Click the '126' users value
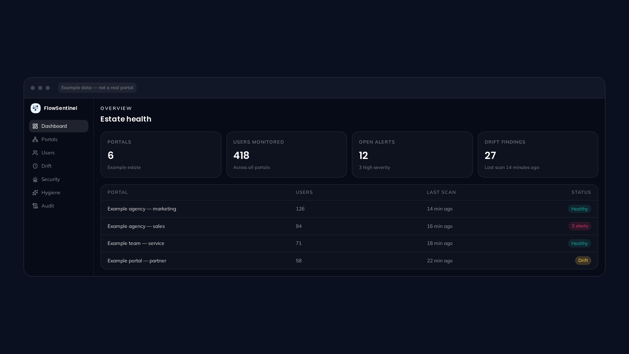Image resolution: width=629 pixels, height=354 pixels. click(x=300, y=209)
